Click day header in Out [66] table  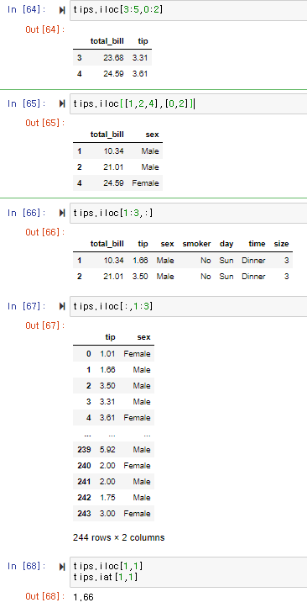click(x=226, y=244)
